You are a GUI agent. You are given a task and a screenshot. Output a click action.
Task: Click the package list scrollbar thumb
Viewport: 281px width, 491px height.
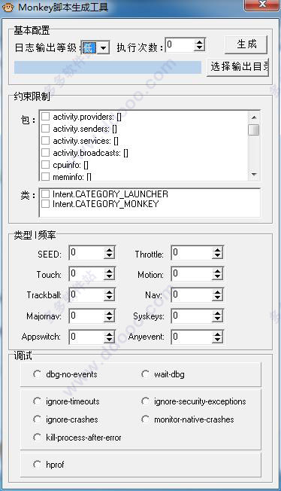click(254, 130)
